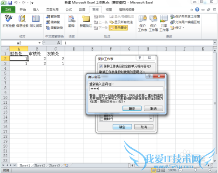Confirm password with 确定 button
Viewport: 218px width, 173px height.
132,109
